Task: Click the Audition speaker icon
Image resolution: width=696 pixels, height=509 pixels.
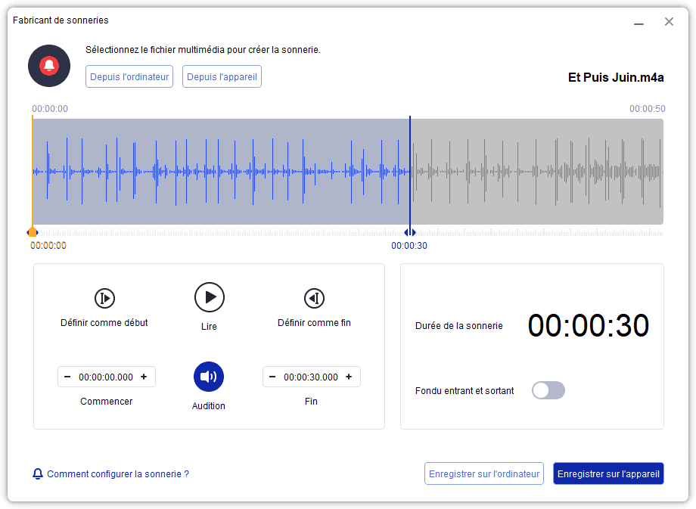Action: (x=209, y=377)
